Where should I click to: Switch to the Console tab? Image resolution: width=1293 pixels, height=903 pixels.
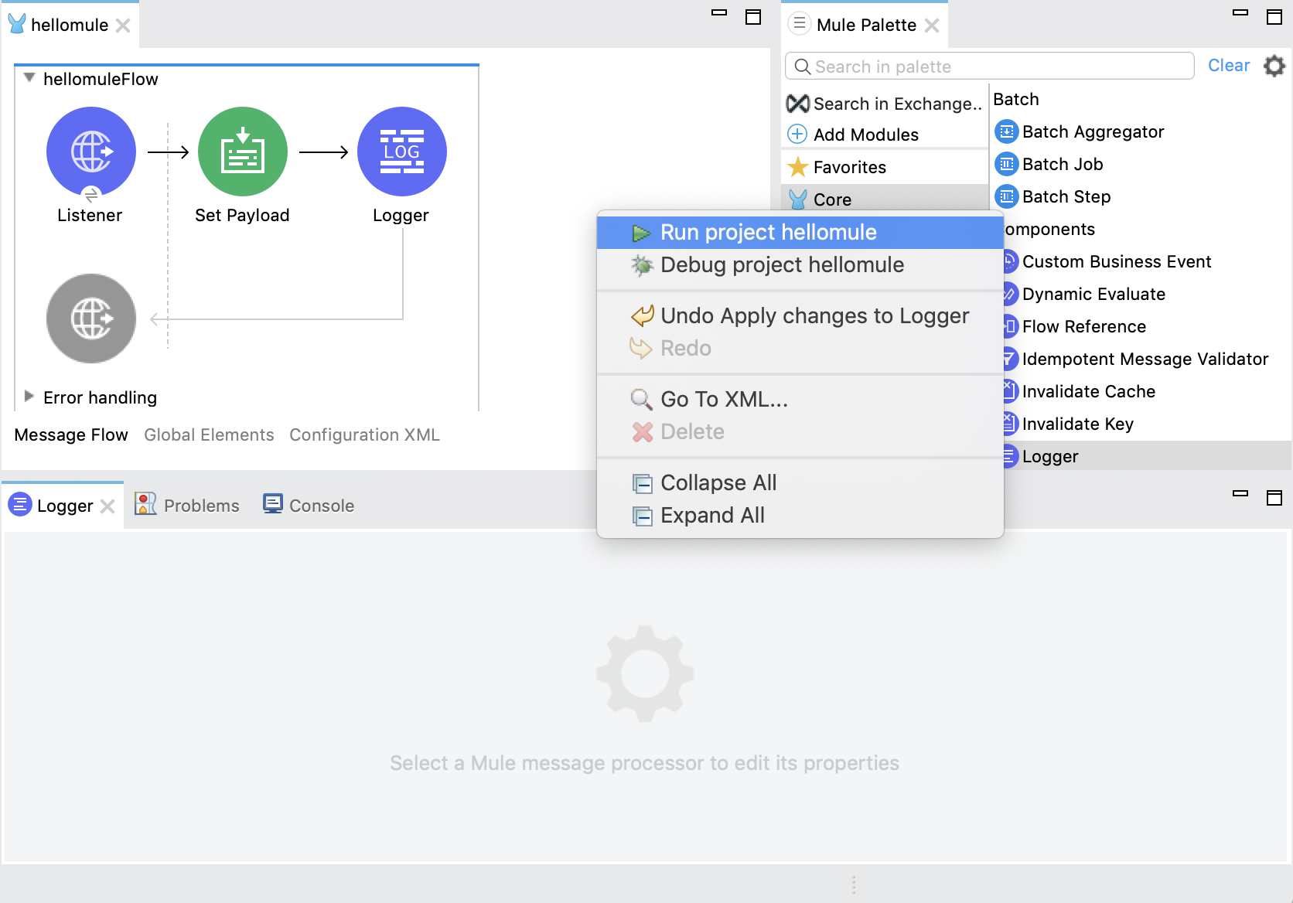pyautogui.click(x=321, y=506)
